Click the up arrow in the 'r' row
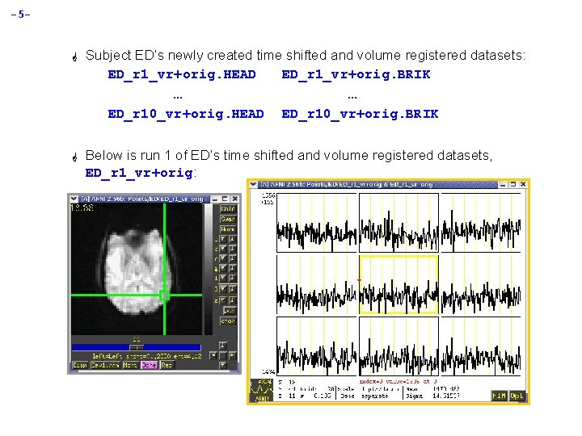Image resolution: width=582 pixels, height=436 pixels. coord(233,258)
